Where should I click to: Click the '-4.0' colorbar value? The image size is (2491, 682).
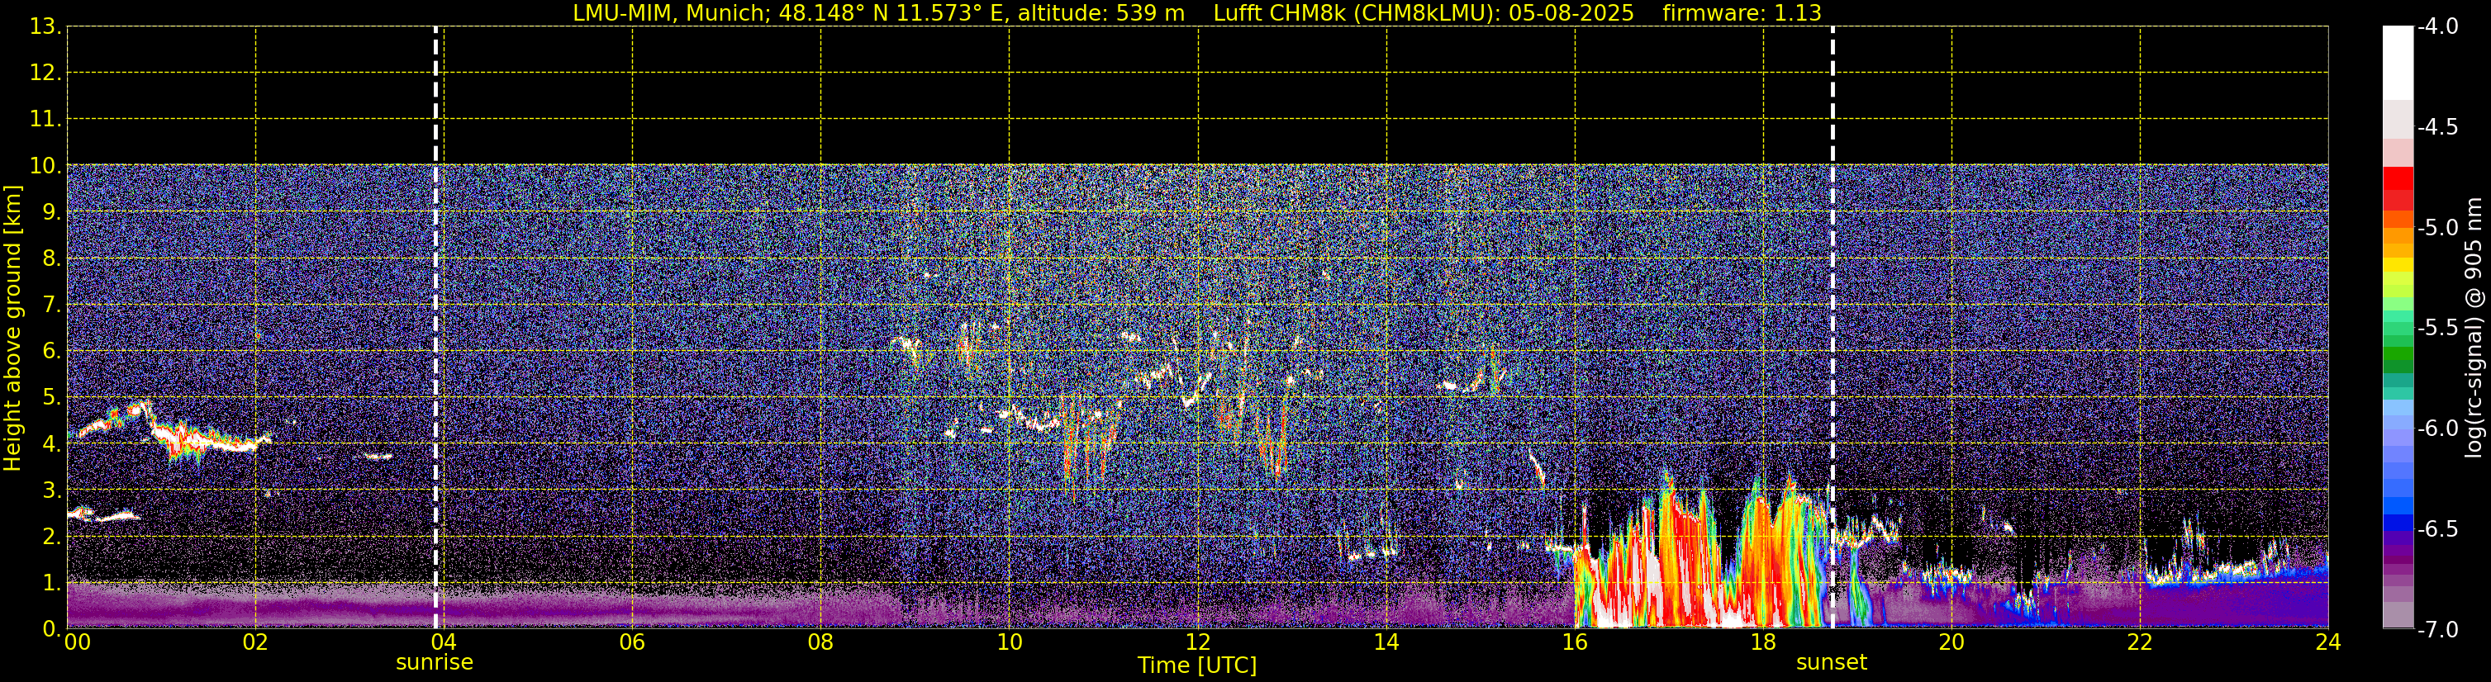(x=2438, y=27)
